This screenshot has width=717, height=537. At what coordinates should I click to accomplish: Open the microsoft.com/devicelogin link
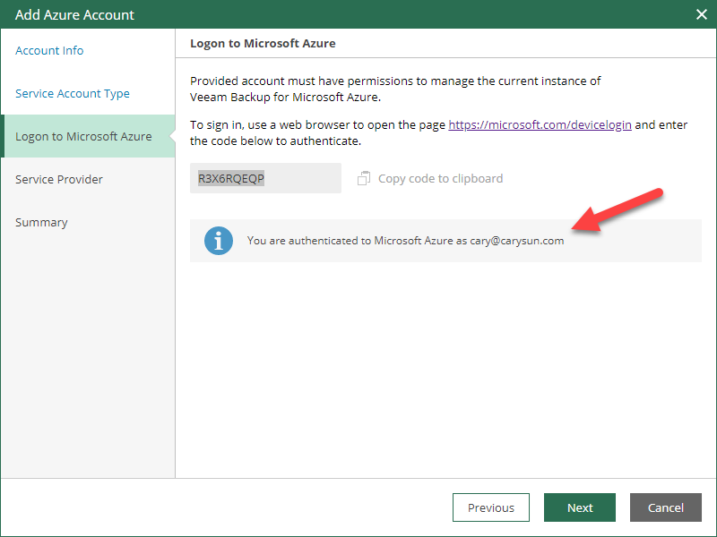(x=540, y=124)
